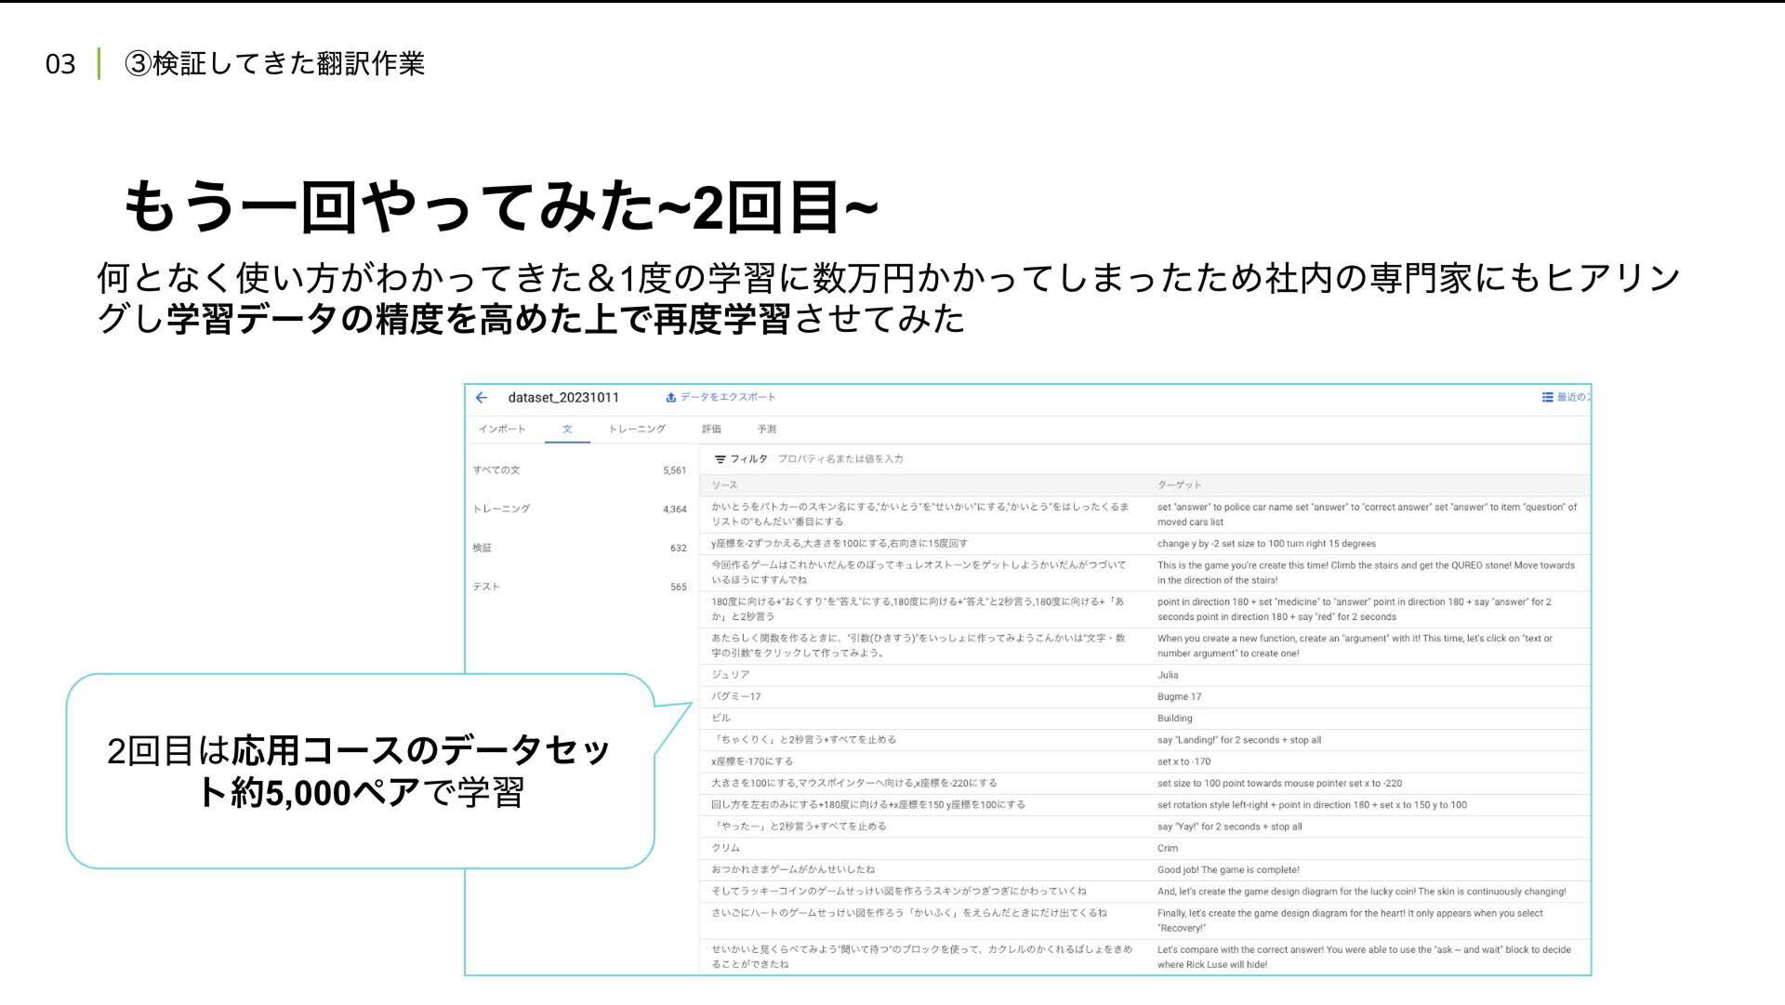Click the list icon at top right
The width and height of the screenshot is (1785, 1005).
coord(1547,397)
